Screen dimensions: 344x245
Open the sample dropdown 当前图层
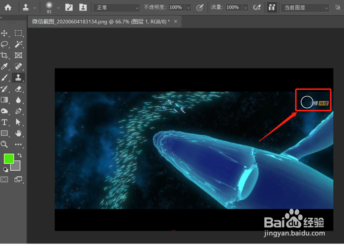(x=305, y=8)
